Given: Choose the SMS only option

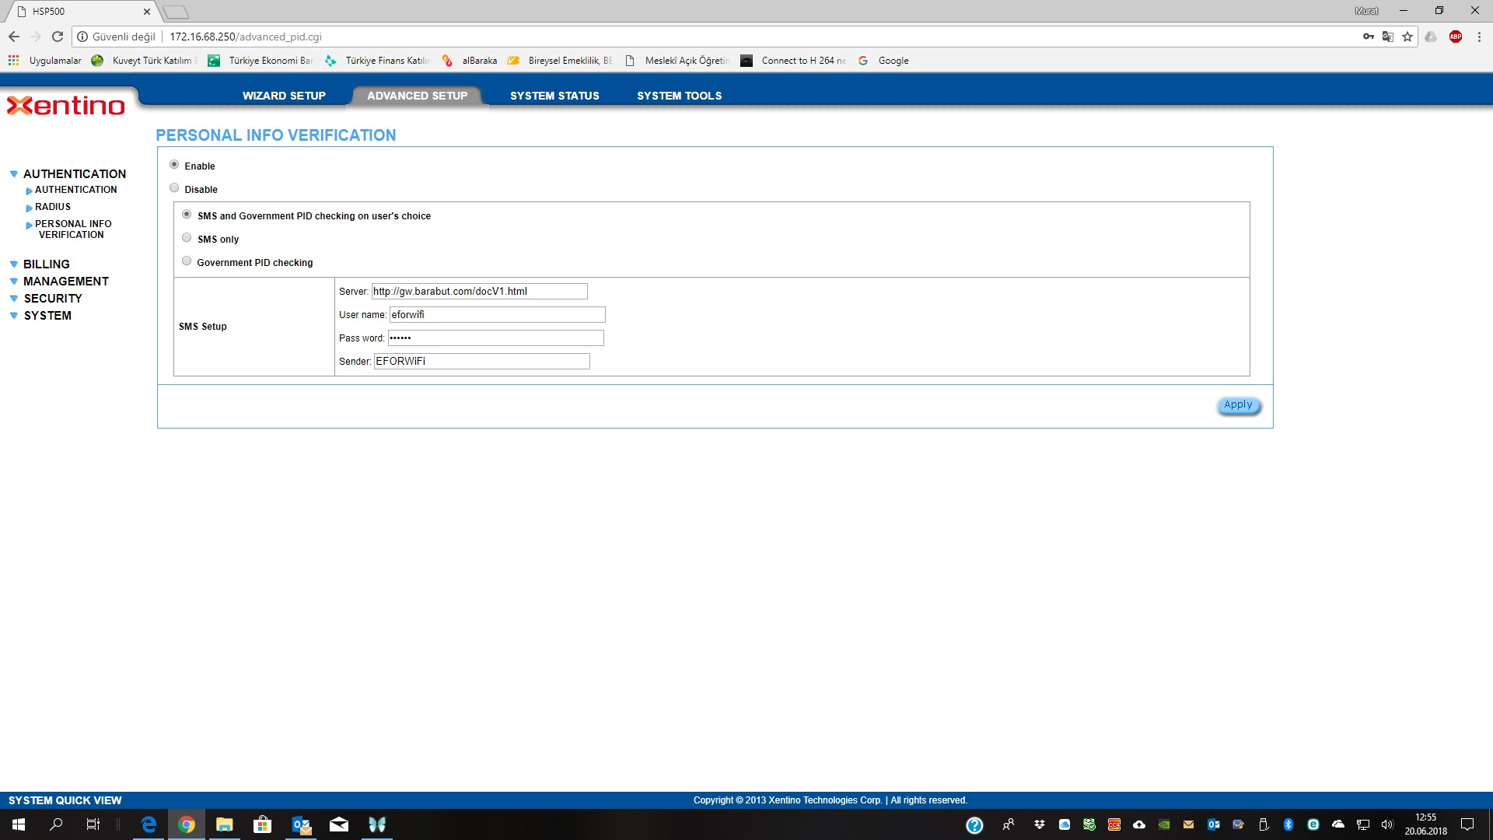Looking at the screenshot, I should (187, 238).
